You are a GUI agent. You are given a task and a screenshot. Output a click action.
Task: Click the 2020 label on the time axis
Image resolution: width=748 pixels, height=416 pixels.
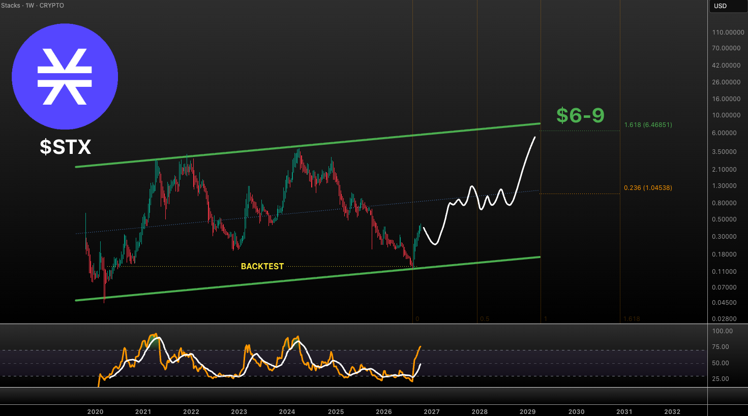tap(95, 412)
